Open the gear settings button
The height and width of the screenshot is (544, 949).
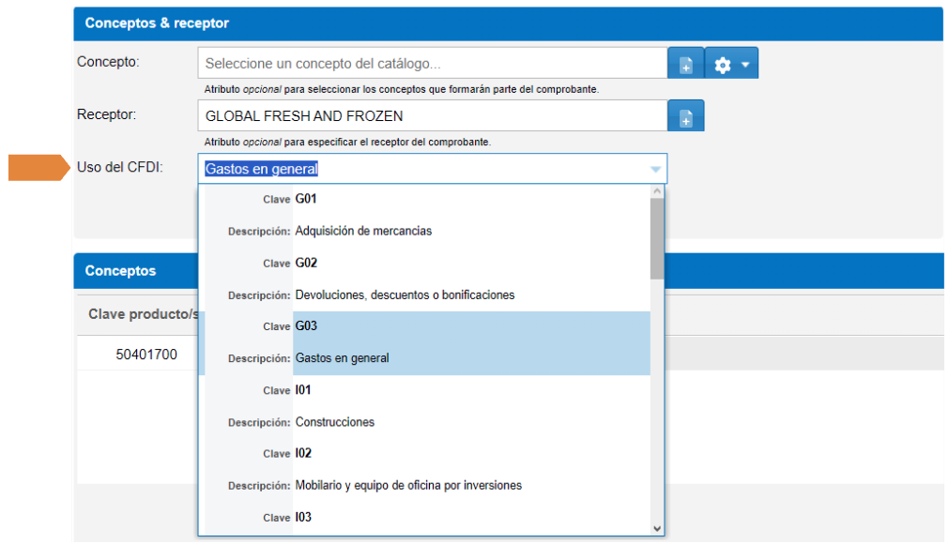731,65
